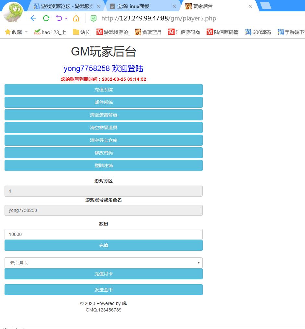Open the 站长 bookmark folder
Viewport: 305px width, 329px height.
pyautogui.click(x=81, y=32)
